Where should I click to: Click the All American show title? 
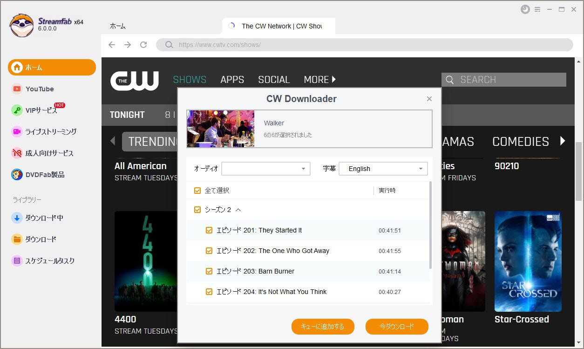pos(141,166)
